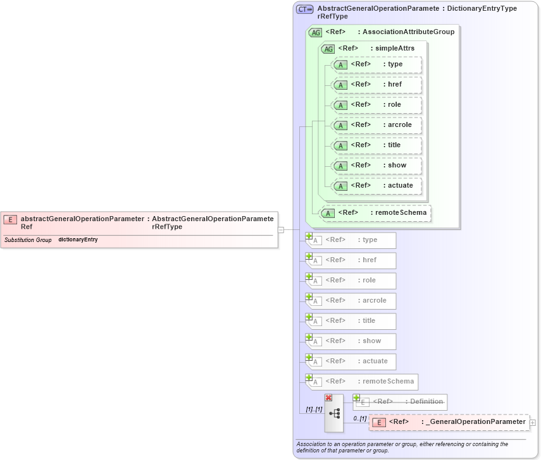Screen dimensions: 541x460
Task: Select the A icon on actuate attribute
Action: (341, 186)
